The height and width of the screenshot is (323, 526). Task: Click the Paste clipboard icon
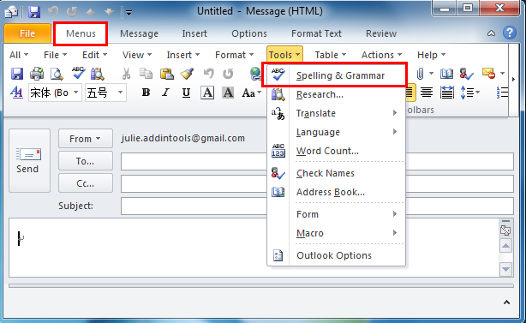pyautogui.click(x=167, y=74)
